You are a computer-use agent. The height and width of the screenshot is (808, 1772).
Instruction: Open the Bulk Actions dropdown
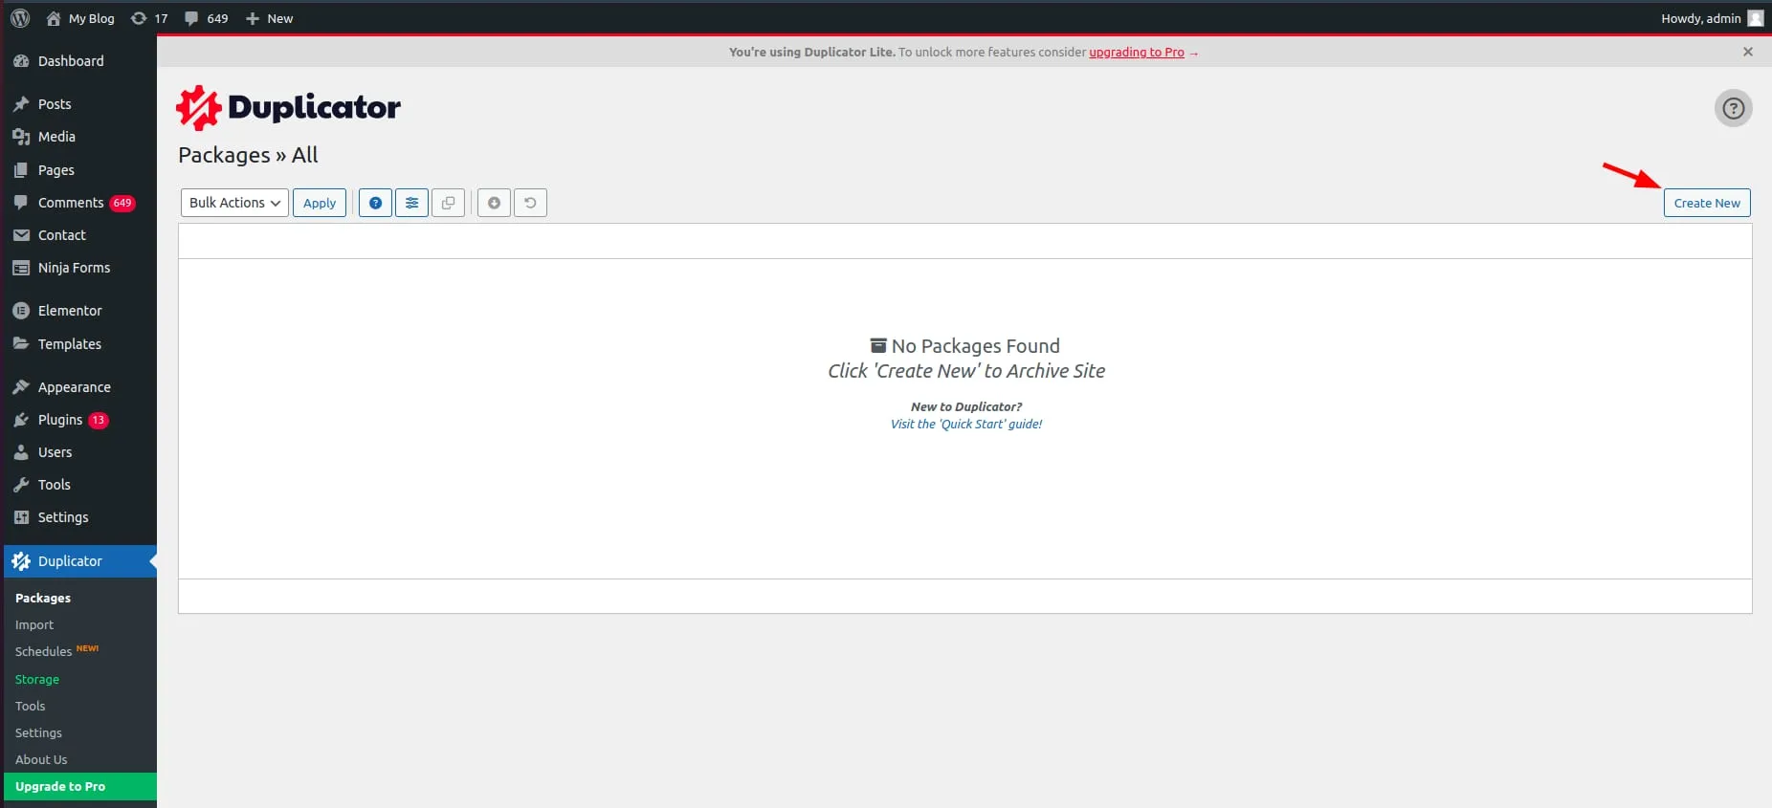(234, 203)
